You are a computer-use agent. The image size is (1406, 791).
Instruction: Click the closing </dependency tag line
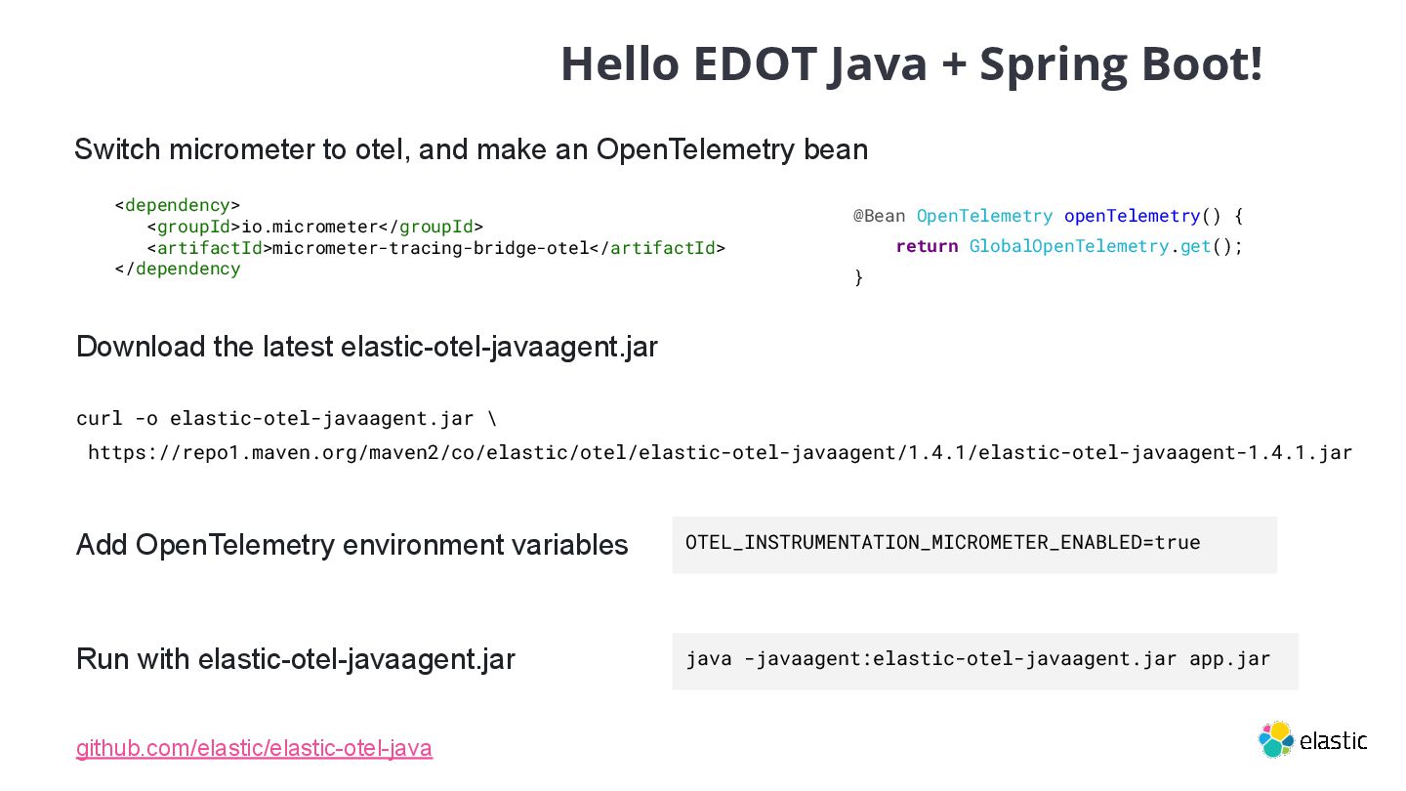tap(177, 269)
